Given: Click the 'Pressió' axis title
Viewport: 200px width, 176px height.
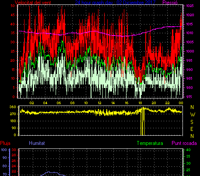Looking at the screenshot, I should click(x=170, y=3).
